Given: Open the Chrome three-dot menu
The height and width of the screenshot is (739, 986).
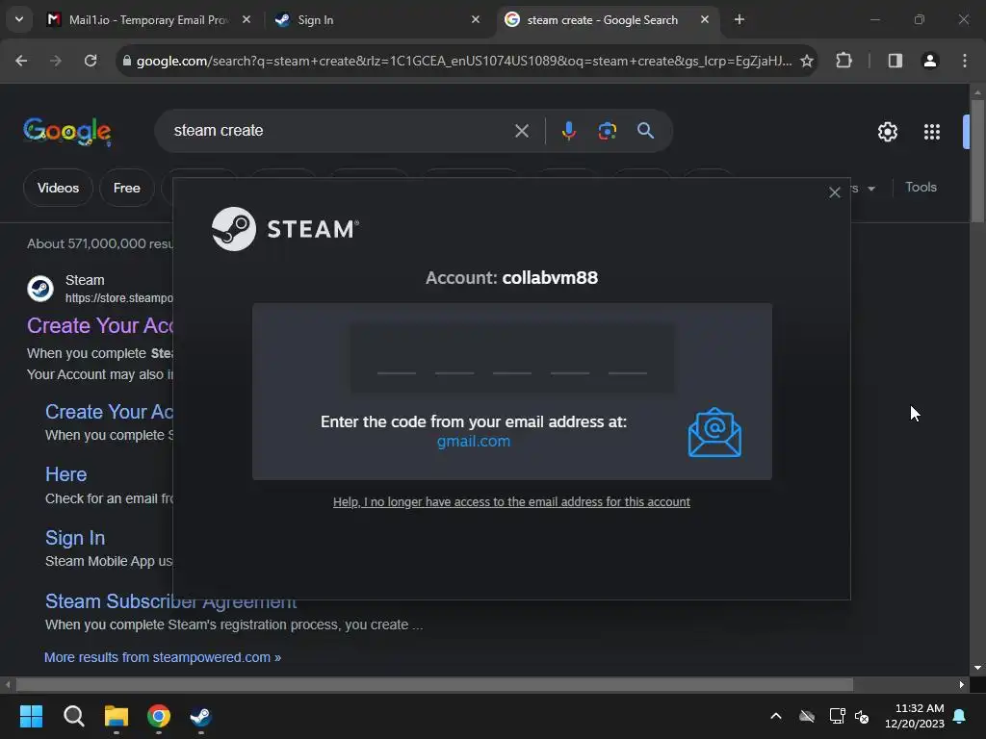Looking at the screenshot, I should [965, 61].
